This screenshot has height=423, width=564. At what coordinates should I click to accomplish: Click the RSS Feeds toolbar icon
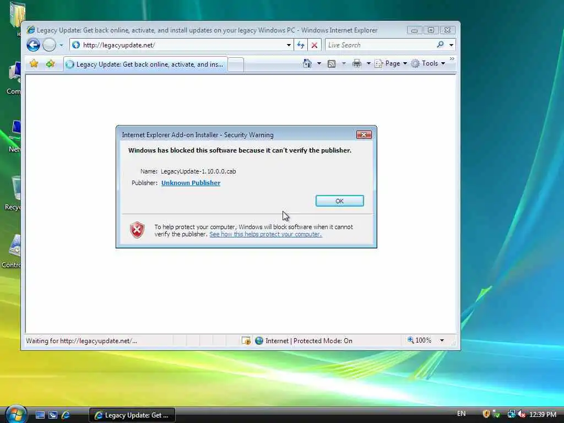(x=332, y=64)
